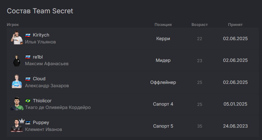The width and height of the screenshot is (262, 140).
Task: Click the Brazilian flag next to Thiolicor
Action: pyautogui.click(x=28, y=101)
